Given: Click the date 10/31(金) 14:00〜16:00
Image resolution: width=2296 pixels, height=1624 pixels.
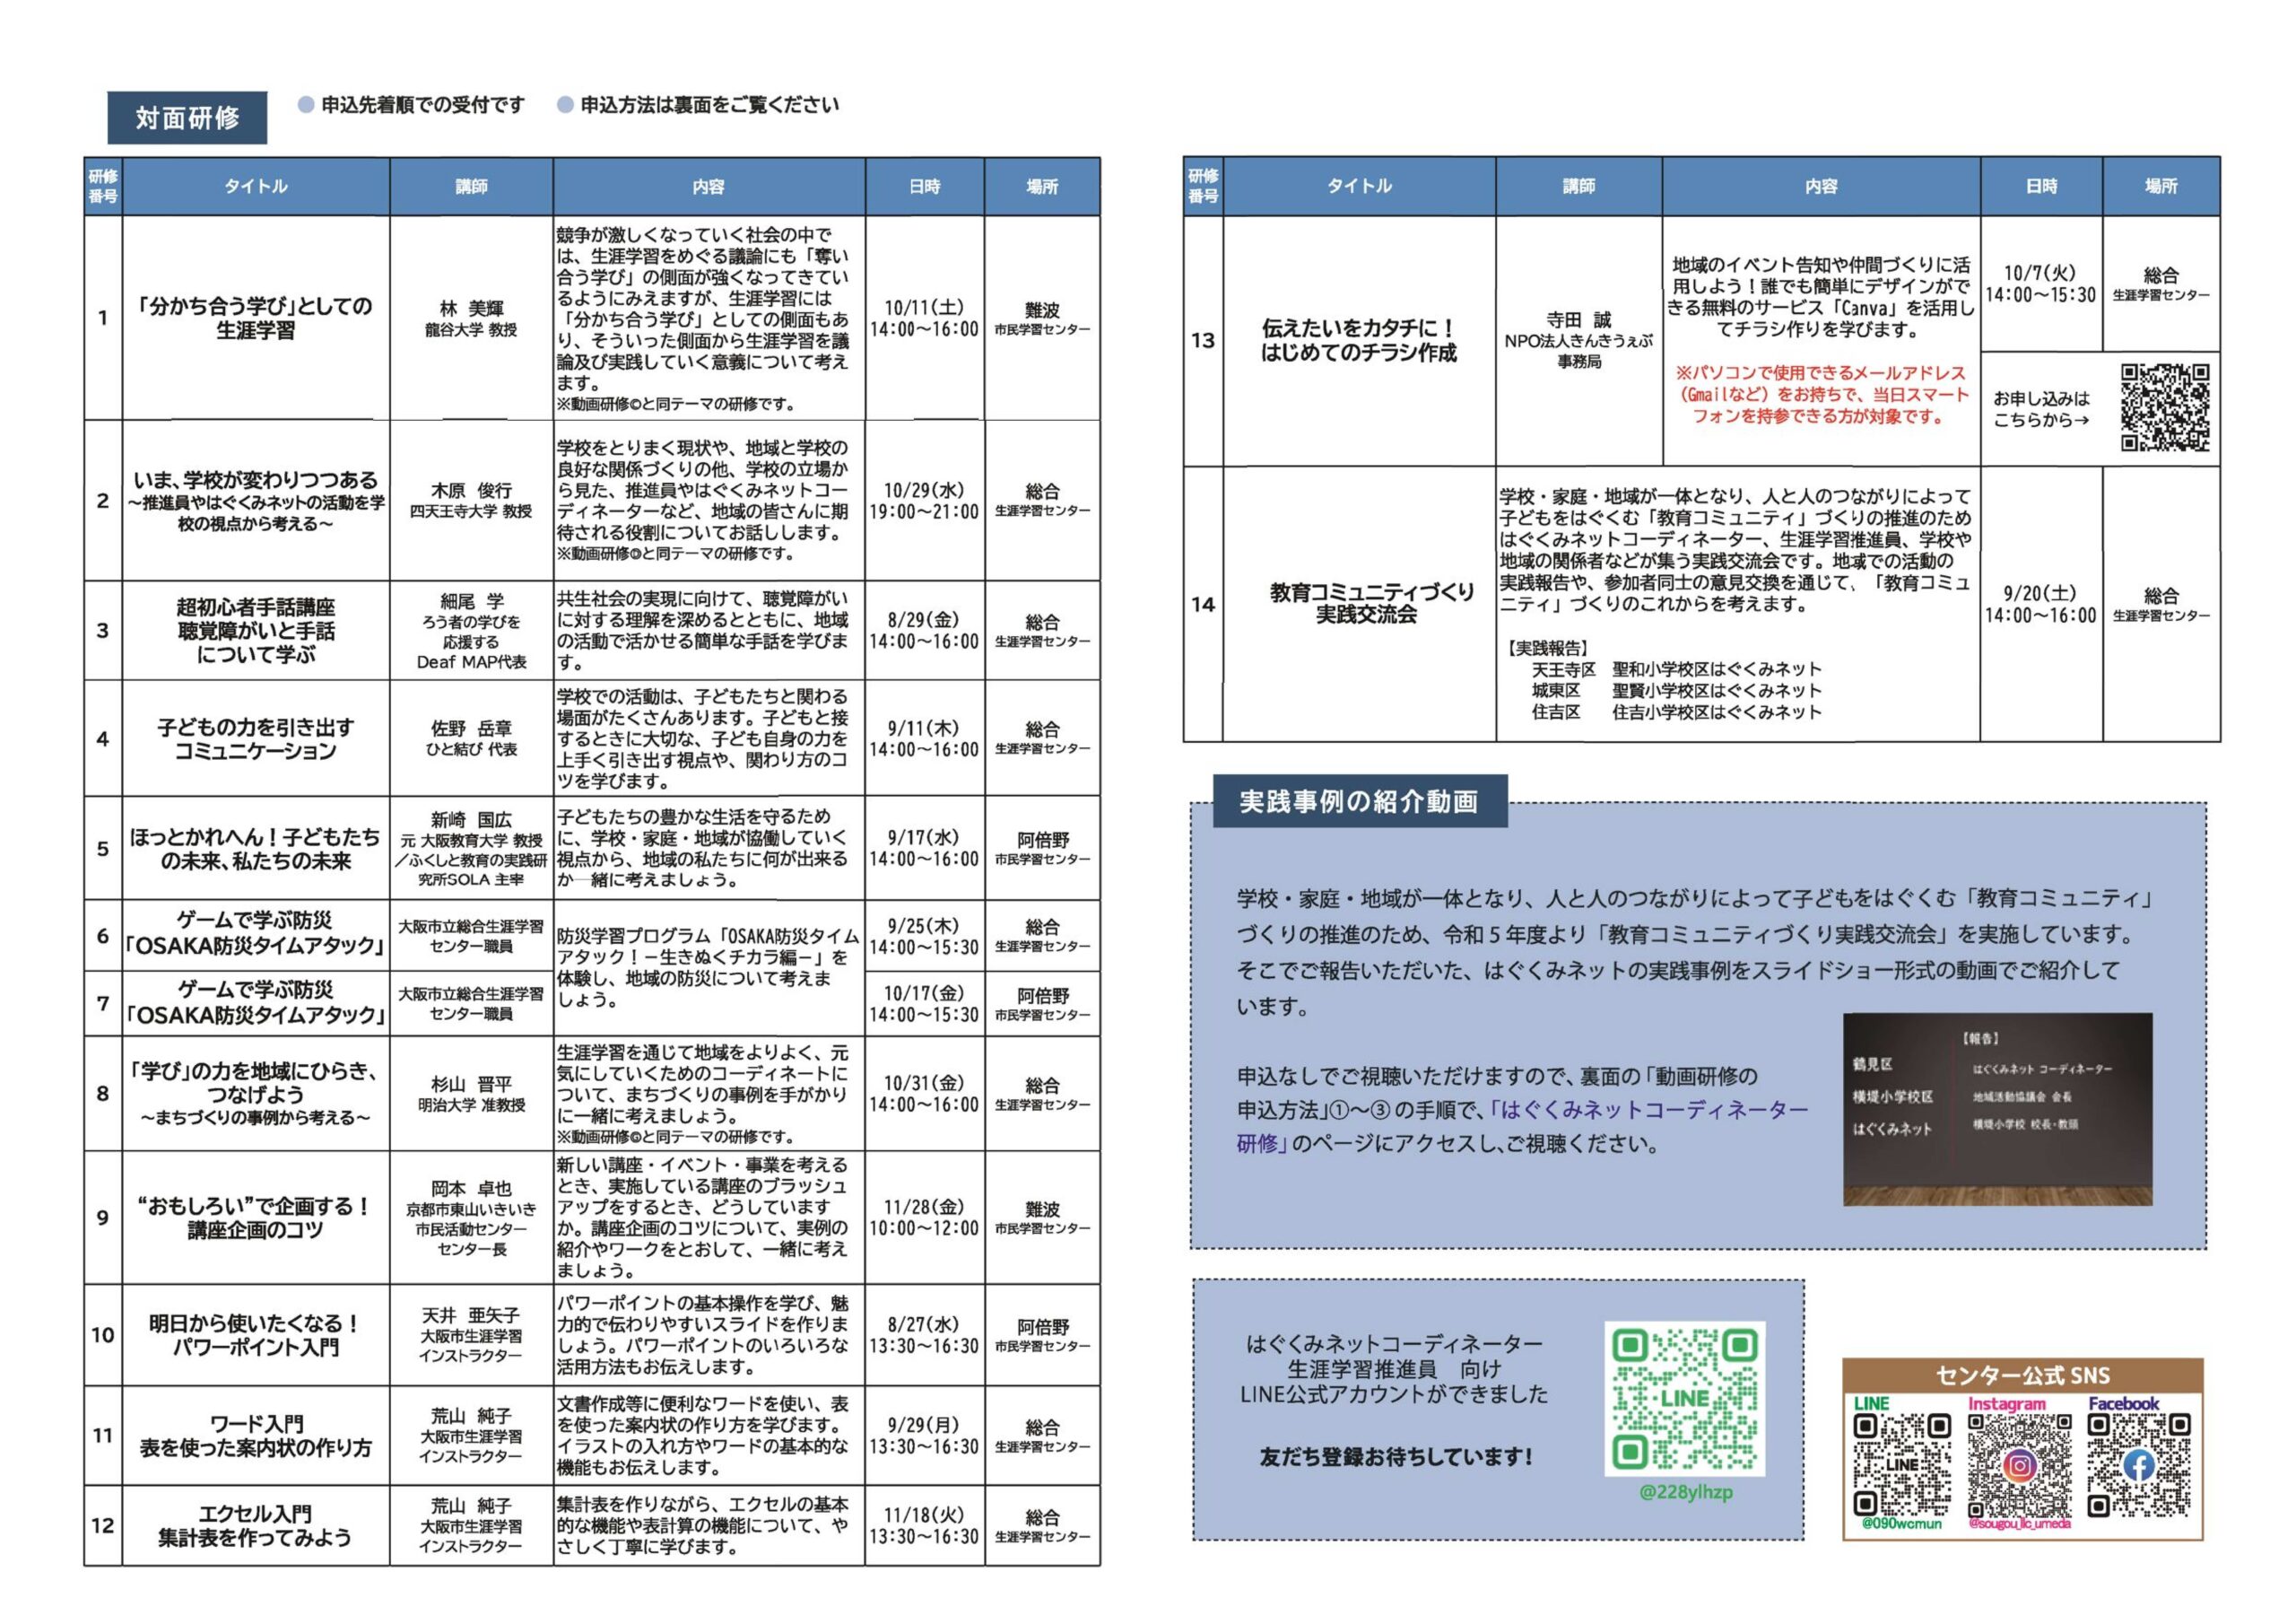Looking at the screenshot, I should click(924, 1094).
